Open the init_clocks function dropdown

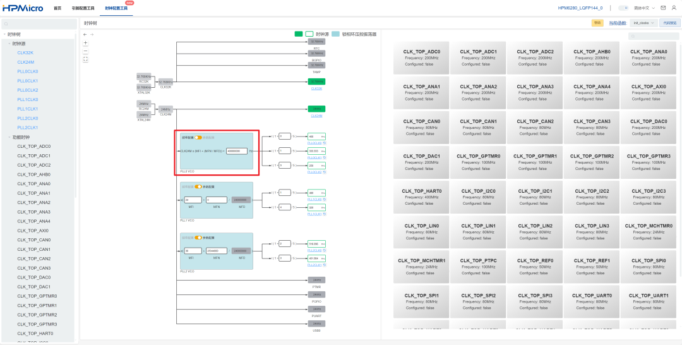click(643, 23)
